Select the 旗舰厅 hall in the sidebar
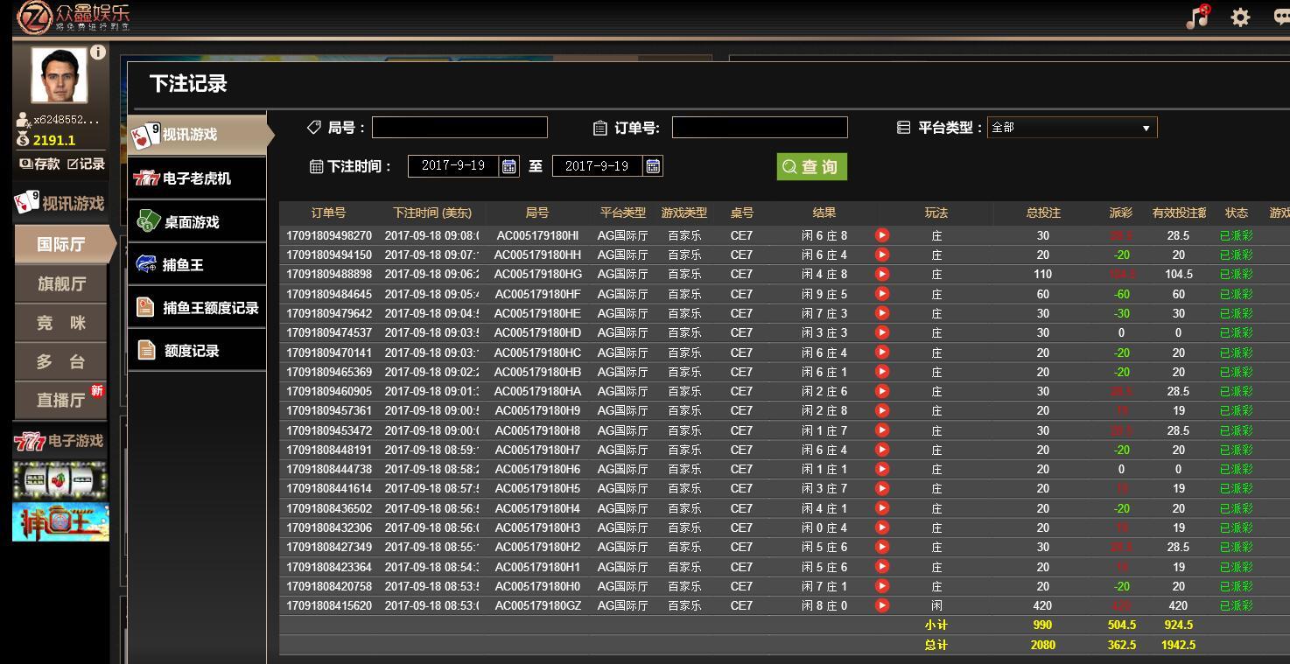 click(x=61, y=283)
